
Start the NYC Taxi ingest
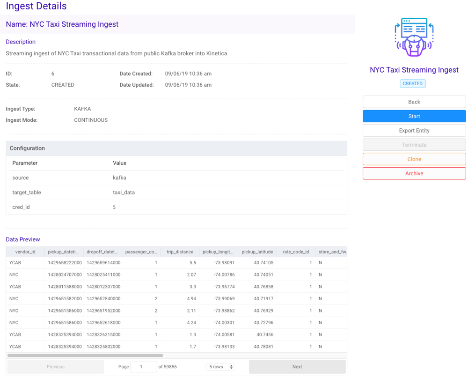(414, 116)
